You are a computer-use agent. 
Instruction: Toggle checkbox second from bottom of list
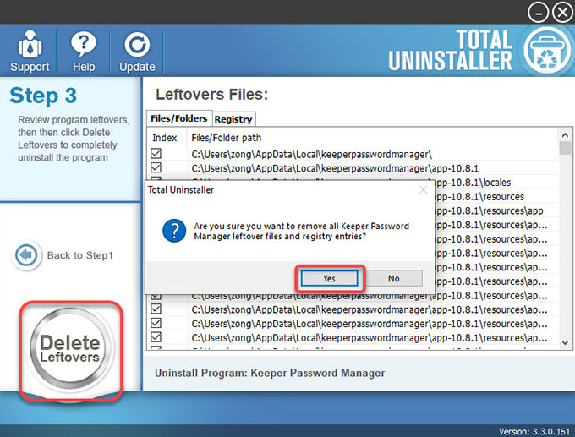tap(156, 323)
